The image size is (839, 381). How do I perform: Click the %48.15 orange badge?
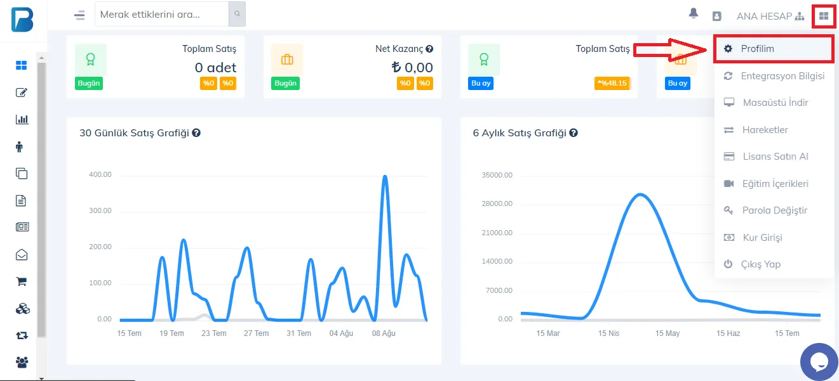coord(612,83)
